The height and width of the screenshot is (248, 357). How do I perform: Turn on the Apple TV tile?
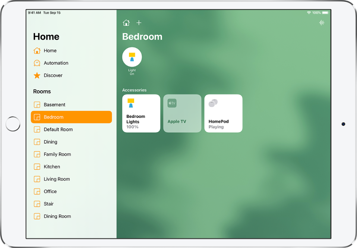pyautogui.click(x=182, y=113)
